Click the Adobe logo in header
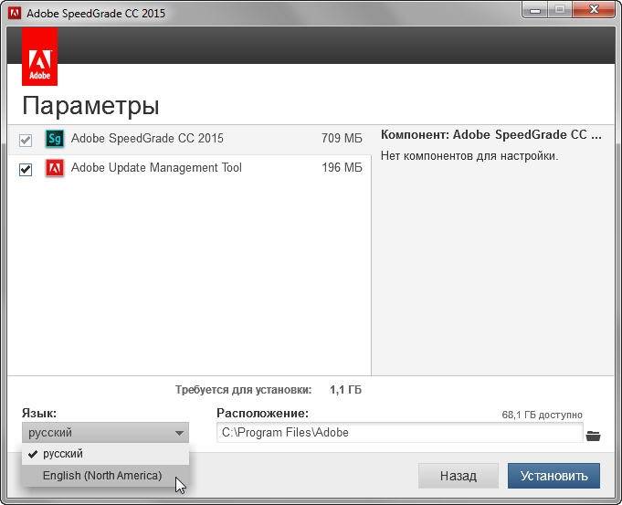This screenshot has width=622, height=505. click(x=39, y=57)
